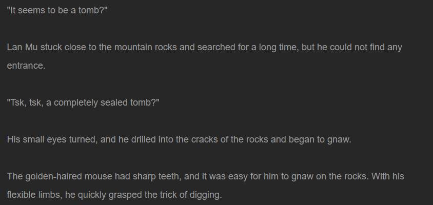Click the name "Lan Mu" in the second paragraph
The image size is (433, 205).
(x=23, y=47)
